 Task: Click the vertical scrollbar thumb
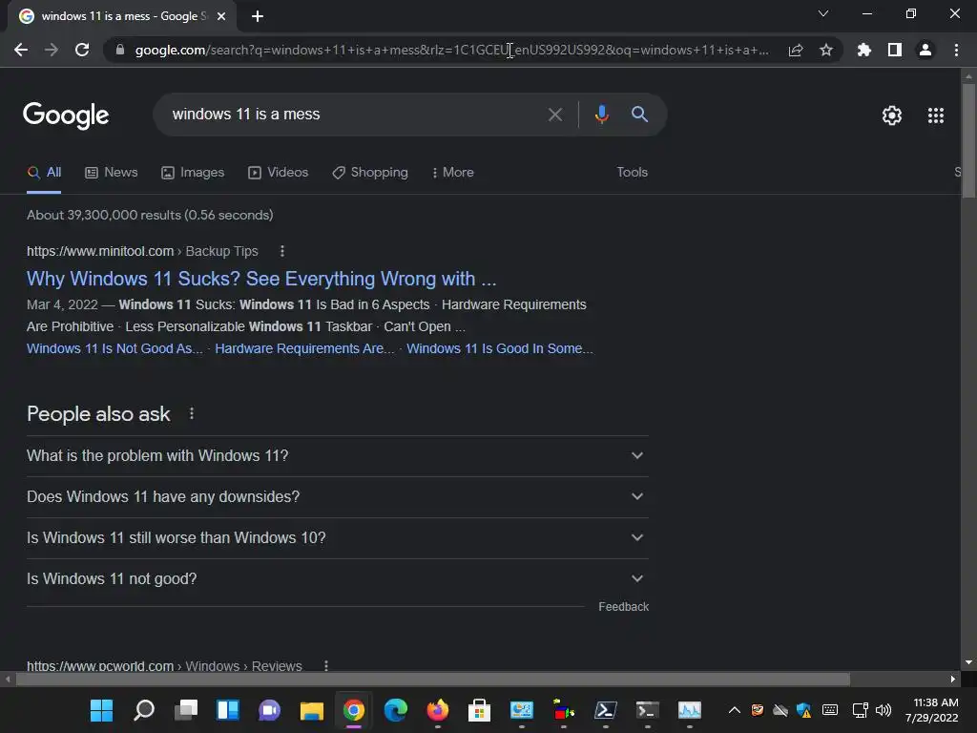[968, 140]
